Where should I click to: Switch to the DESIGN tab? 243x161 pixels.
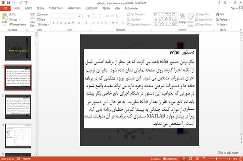click(40, 8)
